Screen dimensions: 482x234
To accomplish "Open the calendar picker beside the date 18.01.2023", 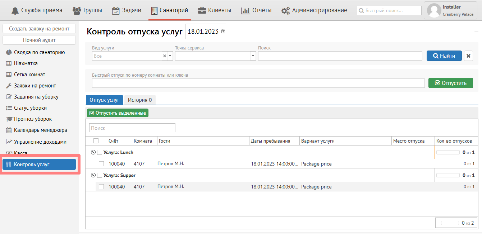I will tap(223, 32).
